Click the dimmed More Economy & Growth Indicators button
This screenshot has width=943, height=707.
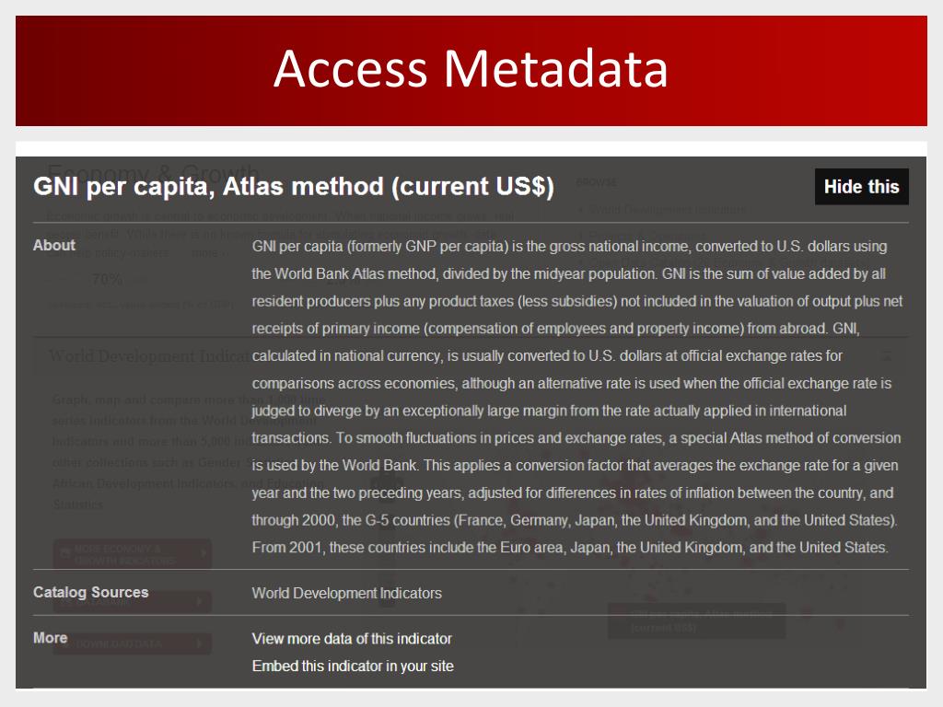133,553
